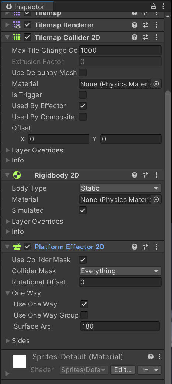The height and width of the screenshot is (384, 172).
Task: Expand the Tilemap Renderer component
Action: (x=7, y=25)
